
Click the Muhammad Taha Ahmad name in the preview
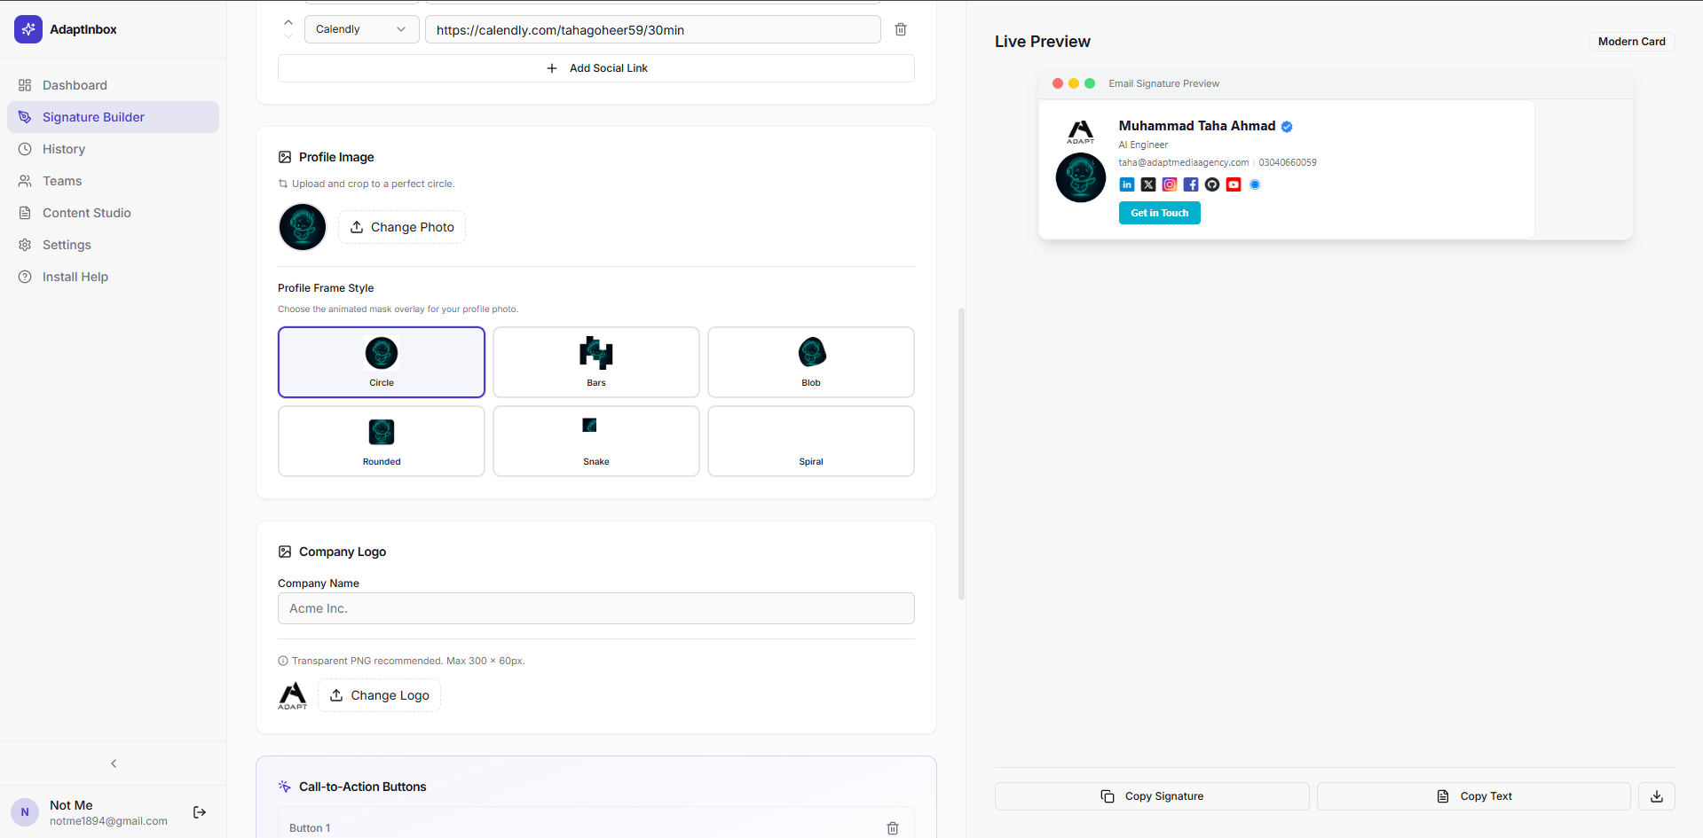click(1196, 126)
